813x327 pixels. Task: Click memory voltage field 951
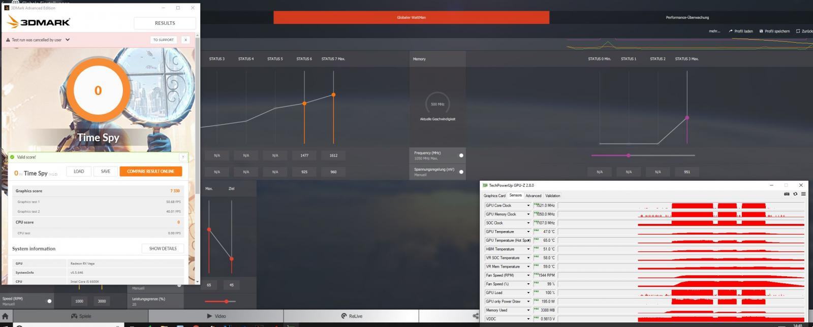click(x=687, y=172)
